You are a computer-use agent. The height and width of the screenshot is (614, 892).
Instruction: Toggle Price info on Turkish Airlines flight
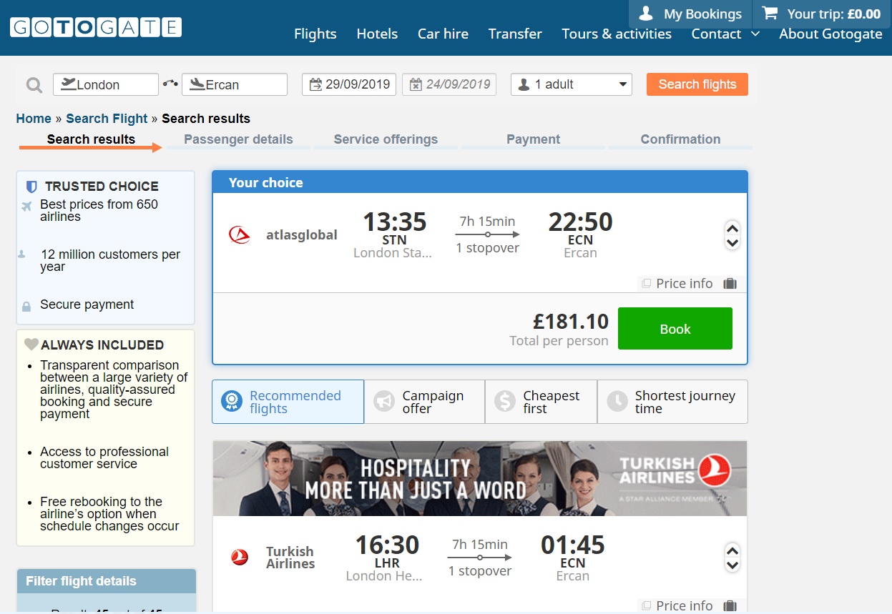677,605
